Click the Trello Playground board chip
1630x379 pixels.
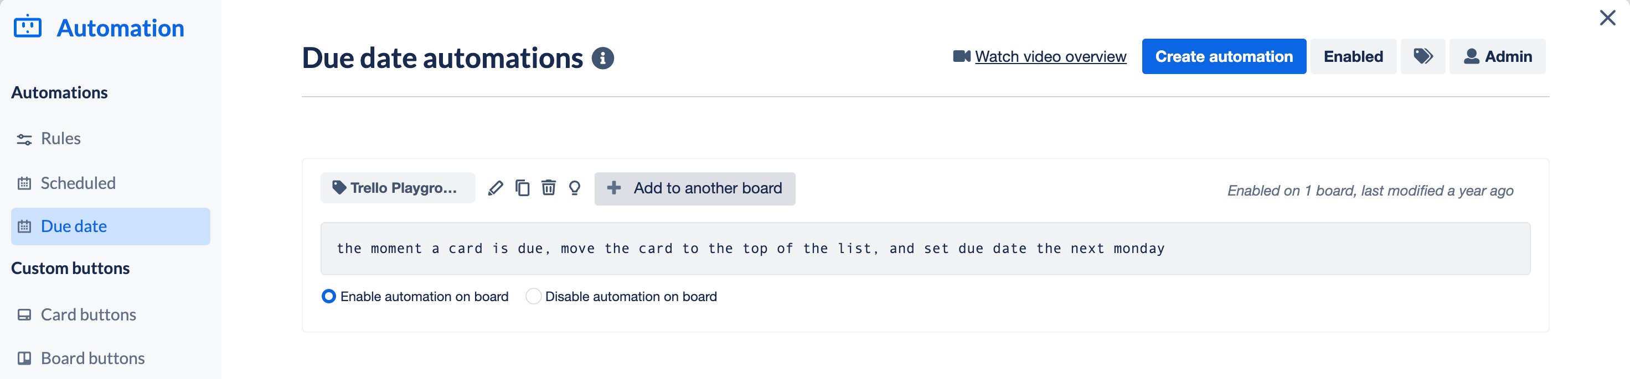click(x=398, y=188)
